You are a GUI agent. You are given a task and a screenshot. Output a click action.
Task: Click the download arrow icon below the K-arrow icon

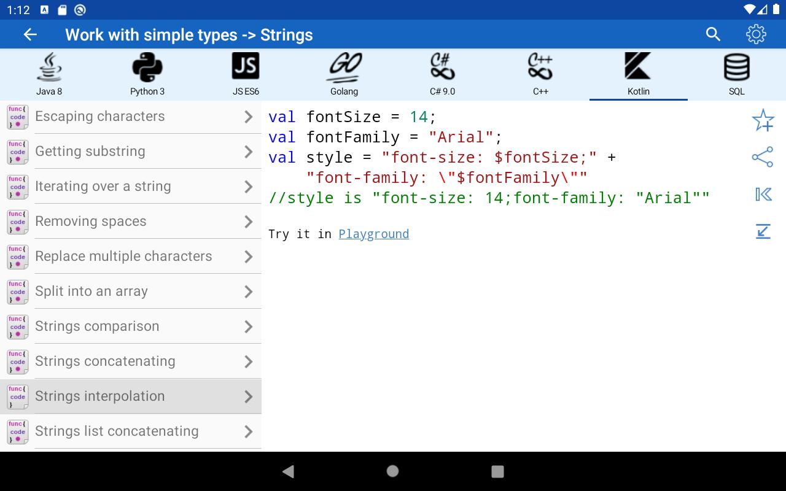763,231
